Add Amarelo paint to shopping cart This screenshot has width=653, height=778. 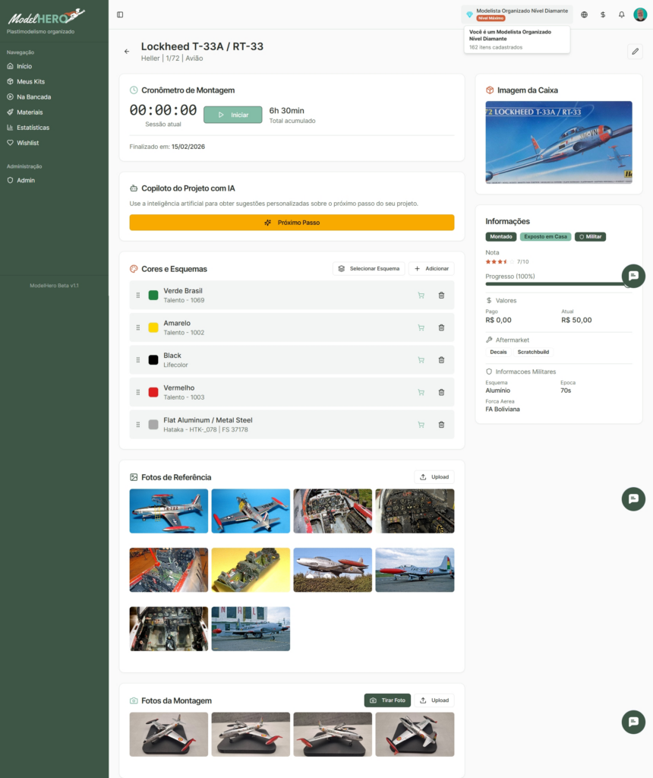pyautogui.click(x=421, y=327)
